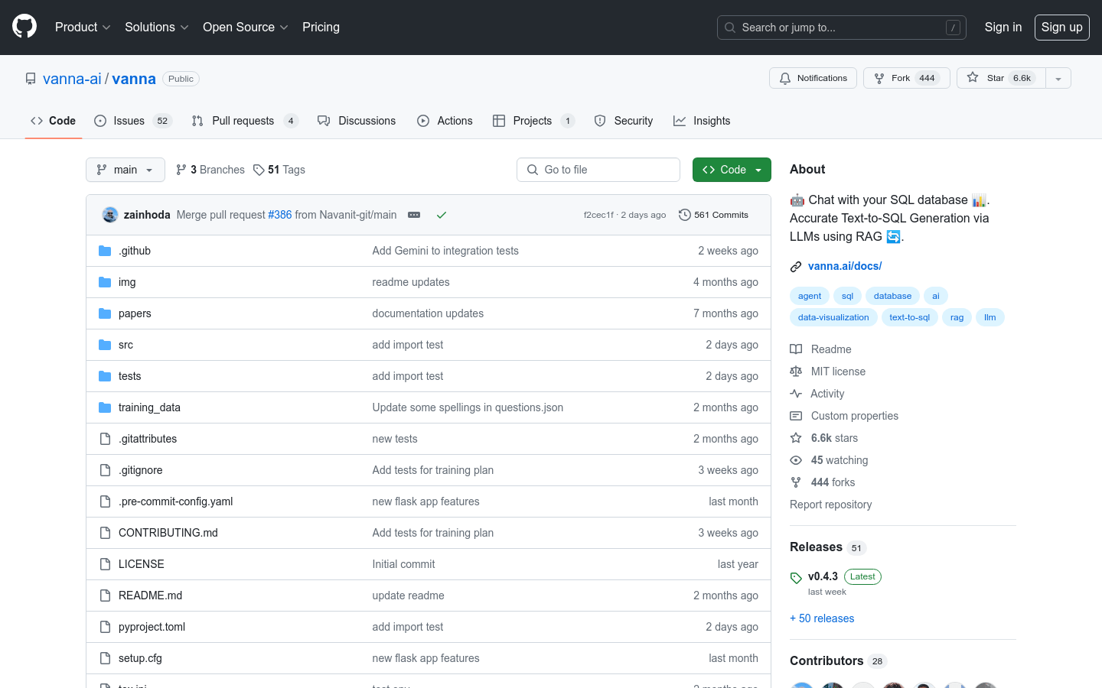Click the GitHub logo icon

pyautogui.click(x=24, y=27)
